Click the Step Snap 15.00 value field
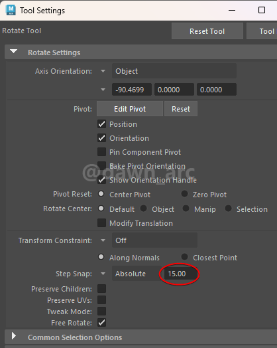This screenshot has height=348, width=277. (180, 274)
